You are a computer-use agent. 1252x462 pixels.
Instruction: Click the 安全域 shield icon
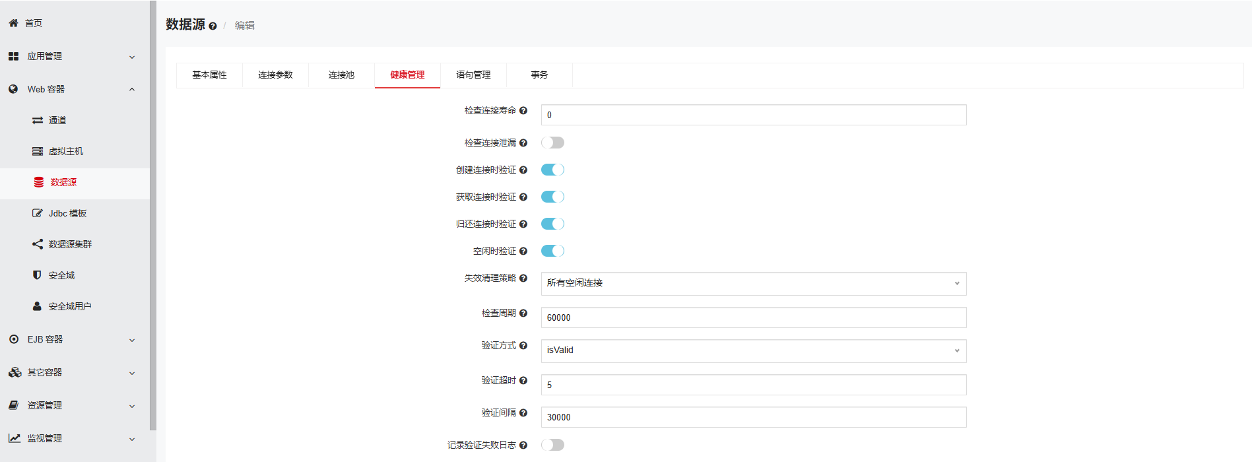[38, 275]
